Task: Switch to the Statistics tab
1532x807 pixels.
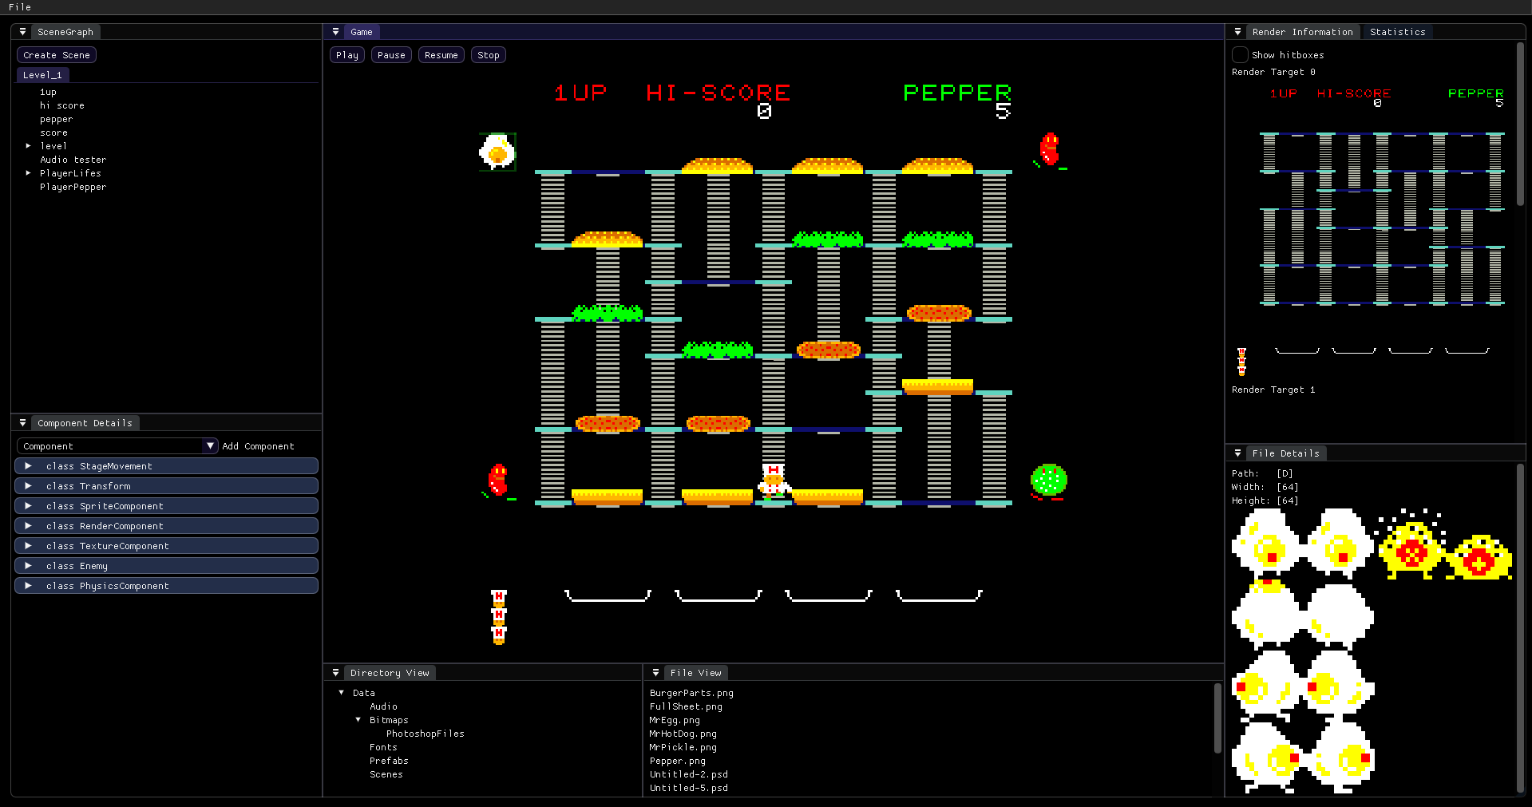Action: (1397, 32)
